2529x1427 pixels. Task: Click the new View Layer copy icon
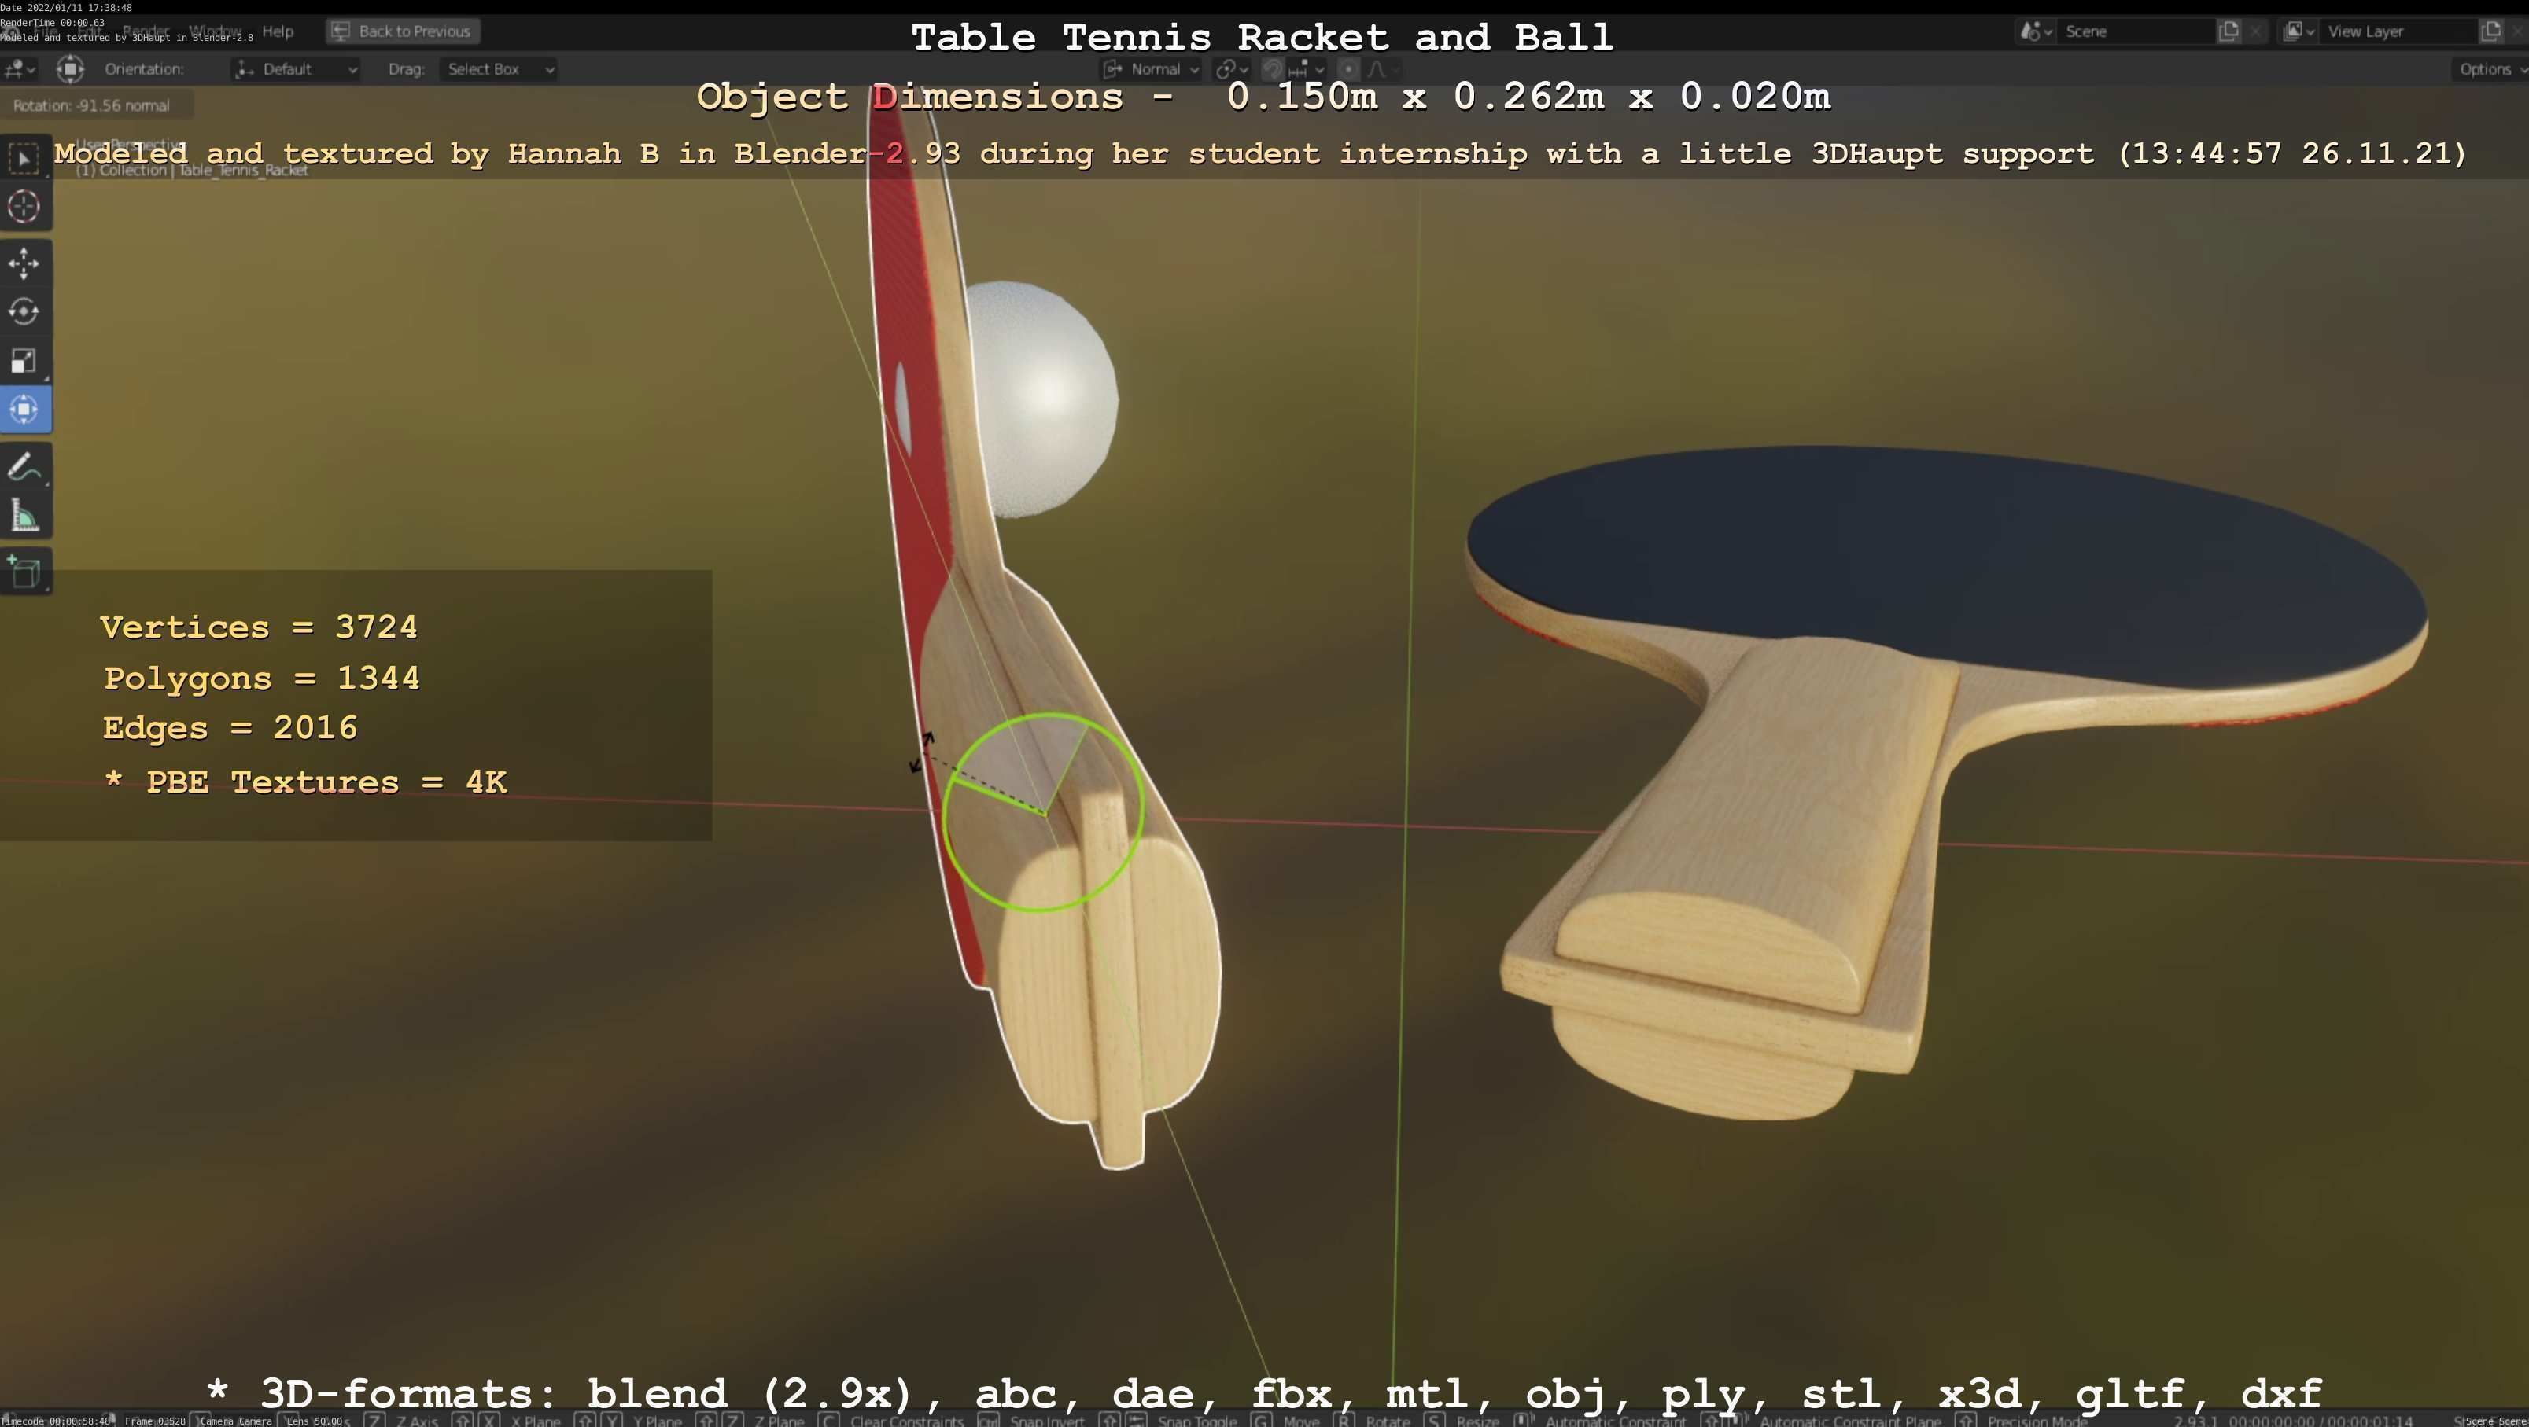[2490, 31]
